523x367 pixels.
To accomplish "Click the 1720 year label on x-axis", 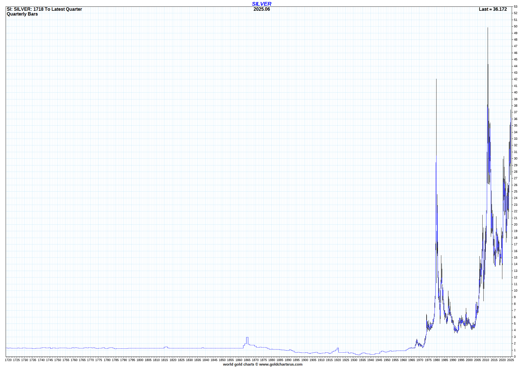I will tap(8, 360).
